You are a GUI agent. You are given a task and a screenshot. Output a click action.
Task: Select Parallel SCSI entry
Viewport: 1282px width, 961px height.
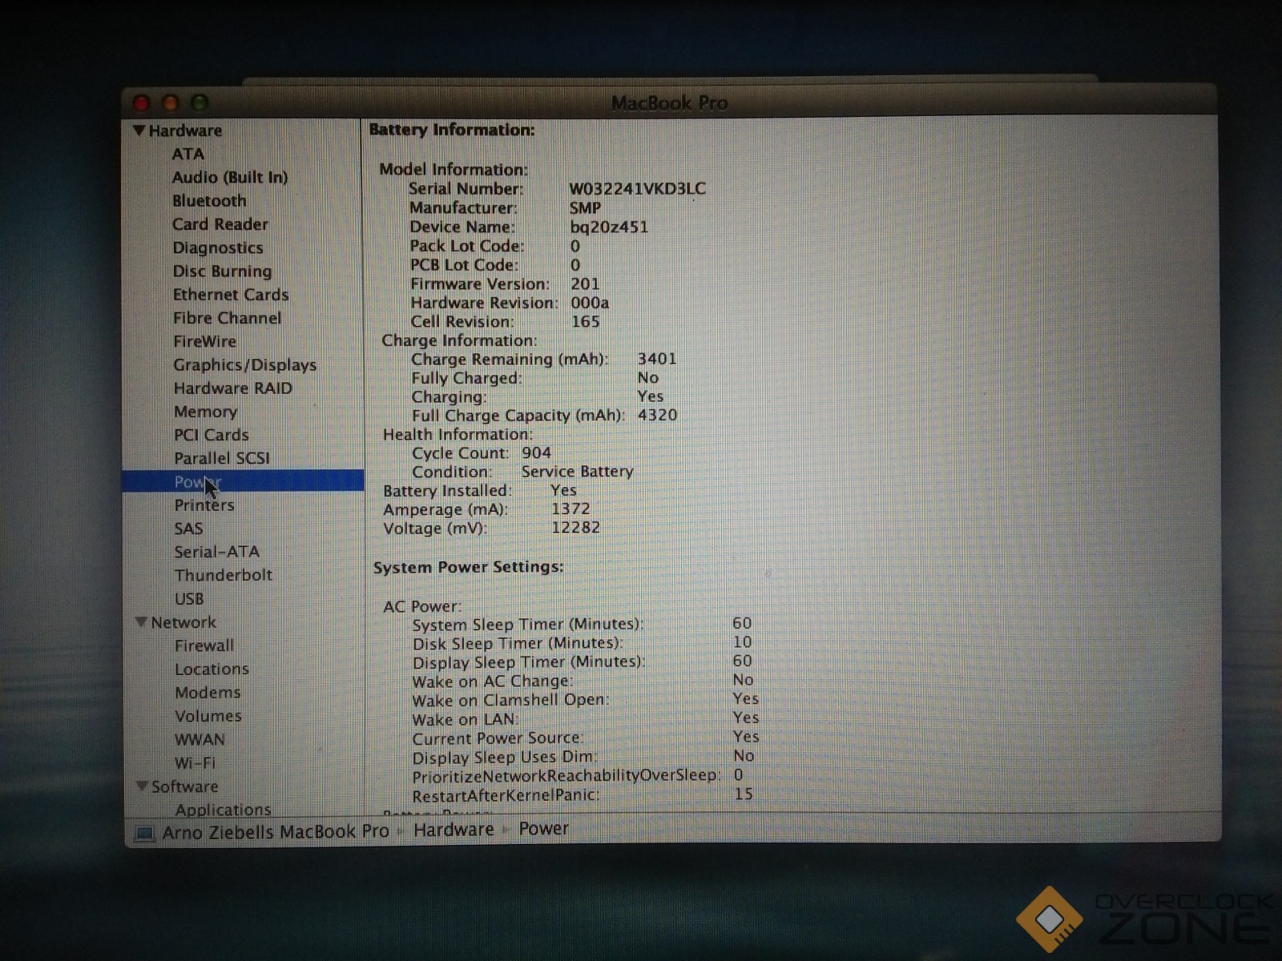point(222,458)
